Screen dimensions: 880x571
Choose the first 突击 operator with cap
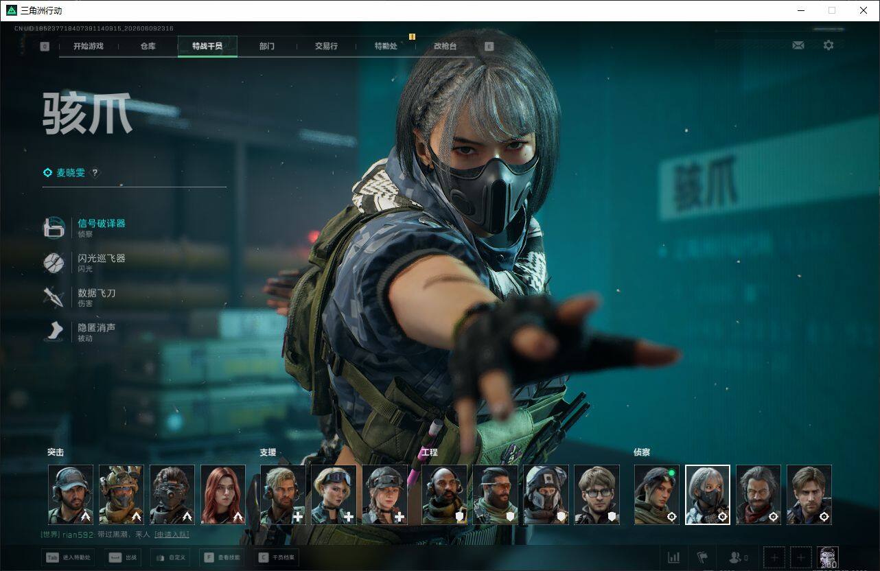(x=71, y=495)
